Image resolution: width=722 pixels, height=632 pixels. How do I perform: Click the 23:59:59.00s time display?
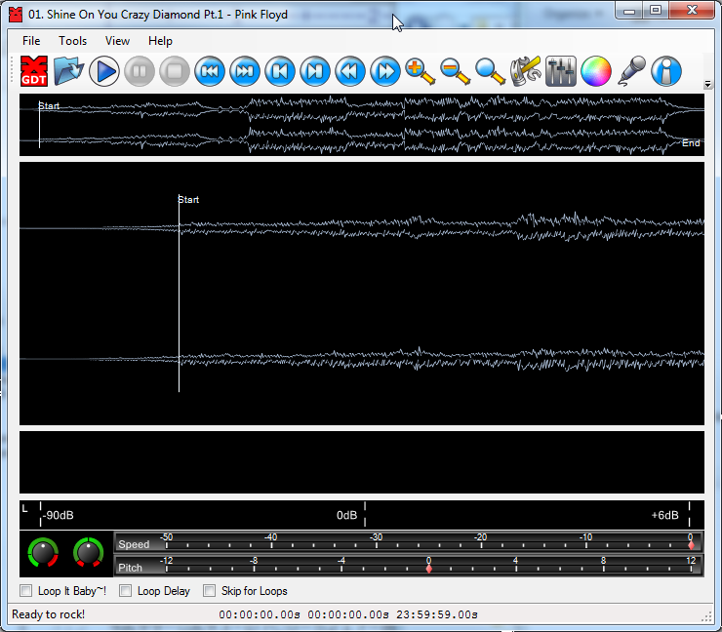click(x=437, y=614)
